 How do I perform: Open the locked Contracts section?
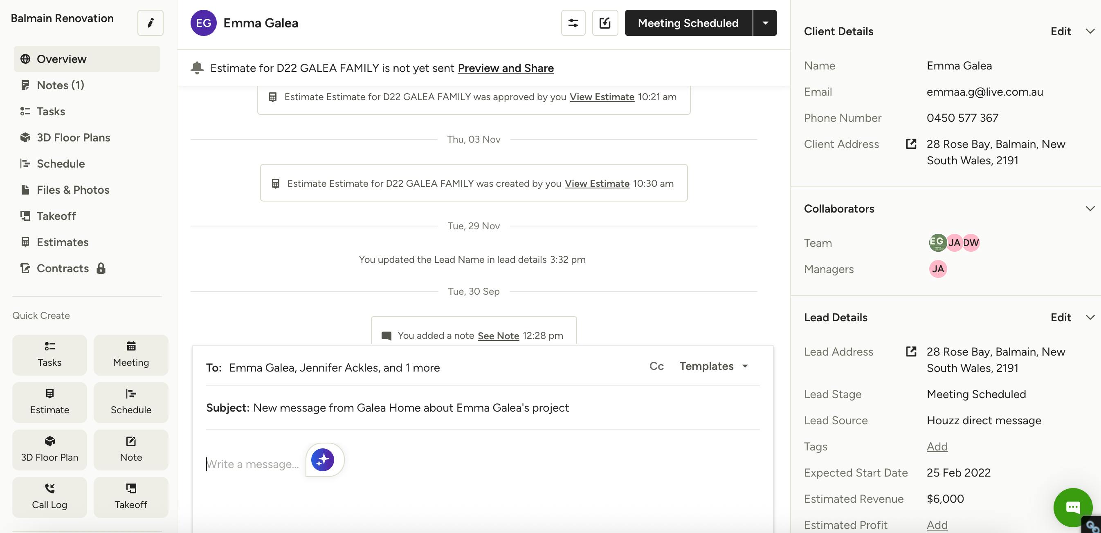click(x=87, y=268)
